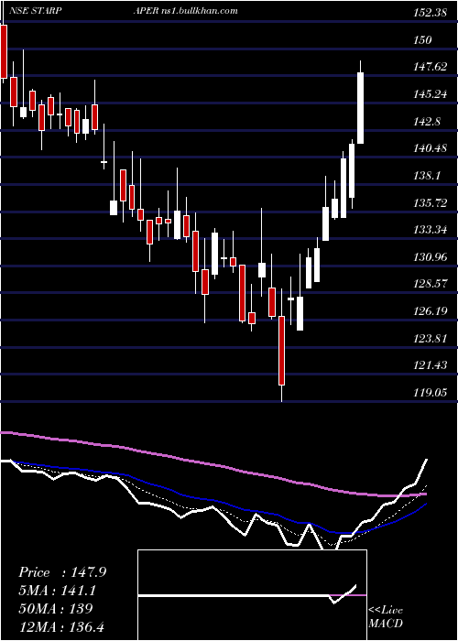Click the Price : 147.9 readout
Viewport: 458px width, 641px height.
point(62,572)
